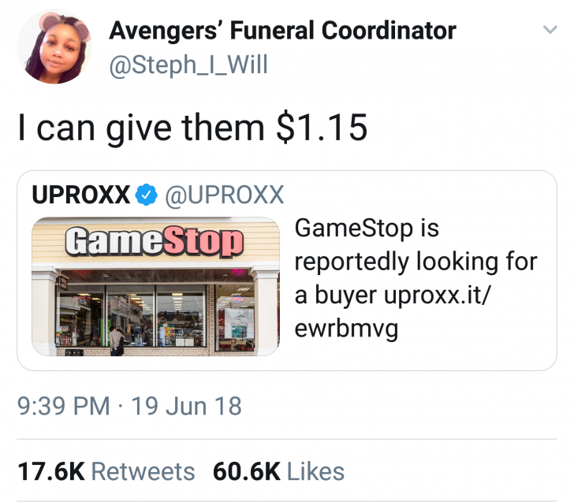Visit the @Steph_I_Will handle link
This screenshot has width=574, height=502.
188,65
